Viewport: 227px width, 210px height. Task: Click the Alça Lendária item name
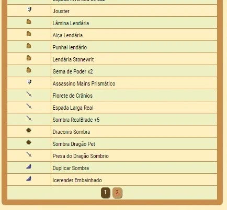click(67, 35)
